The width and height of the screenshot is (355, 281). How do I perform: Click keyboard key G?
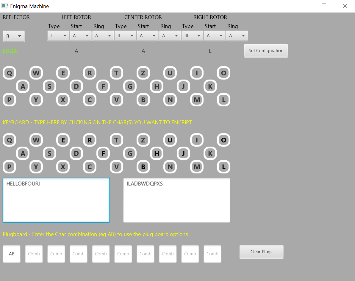[130, 153]
